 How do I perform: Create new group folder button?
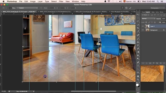[157, 63]
